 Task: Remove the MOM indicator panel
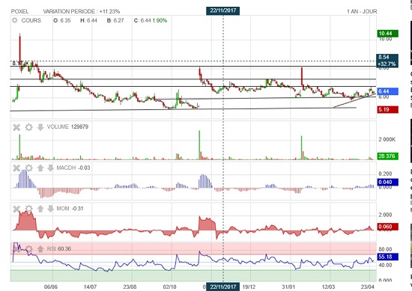coord(16,209)
